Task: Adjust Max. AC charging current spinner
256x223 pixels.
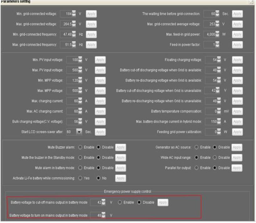Action: click(x=80, y=111)
